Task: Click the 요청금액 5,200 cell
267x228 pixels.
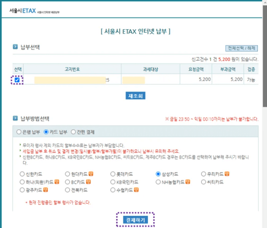Action: (196, 80)
